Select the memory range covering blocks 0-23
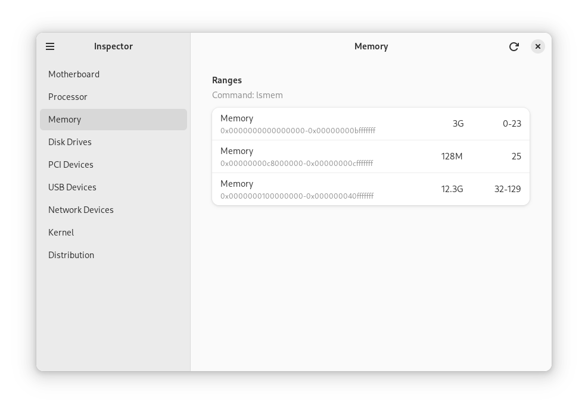Screen dimensions: 588x411 tap(371, 124)
